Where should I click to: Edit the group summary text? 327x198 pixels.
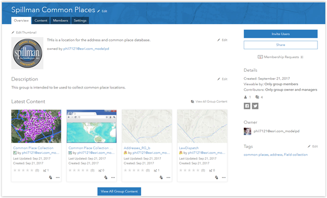(222, 40)
